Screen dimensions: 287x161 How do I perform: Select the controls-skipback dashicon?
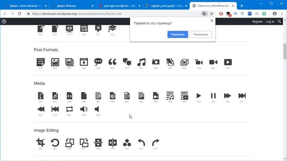(x=55, y=109)
